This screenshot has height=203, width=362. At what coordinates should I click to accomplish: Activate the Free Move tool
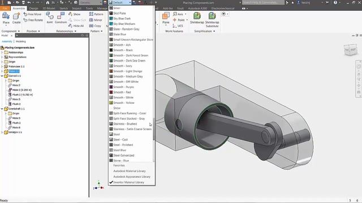[32, 14]
